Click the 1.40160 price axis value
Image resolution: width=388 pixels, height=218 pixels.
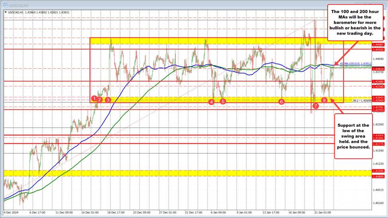[x=378, y=203]
